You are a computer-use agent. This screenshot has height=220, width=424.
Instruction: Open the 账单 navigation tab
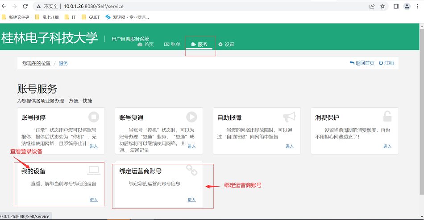pos(172,45)
